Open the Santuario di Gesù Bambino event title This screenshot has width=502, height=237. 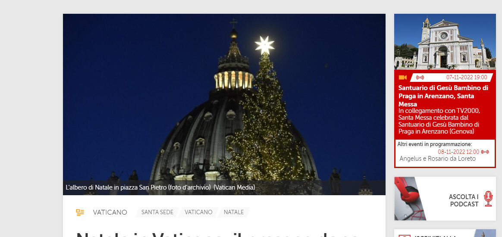tap(443, 96)
